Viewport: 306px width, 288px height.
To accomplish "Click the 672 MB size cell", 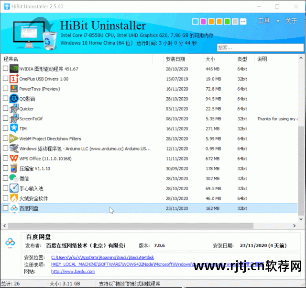I will pyautogui.click(x=212, y=159).
